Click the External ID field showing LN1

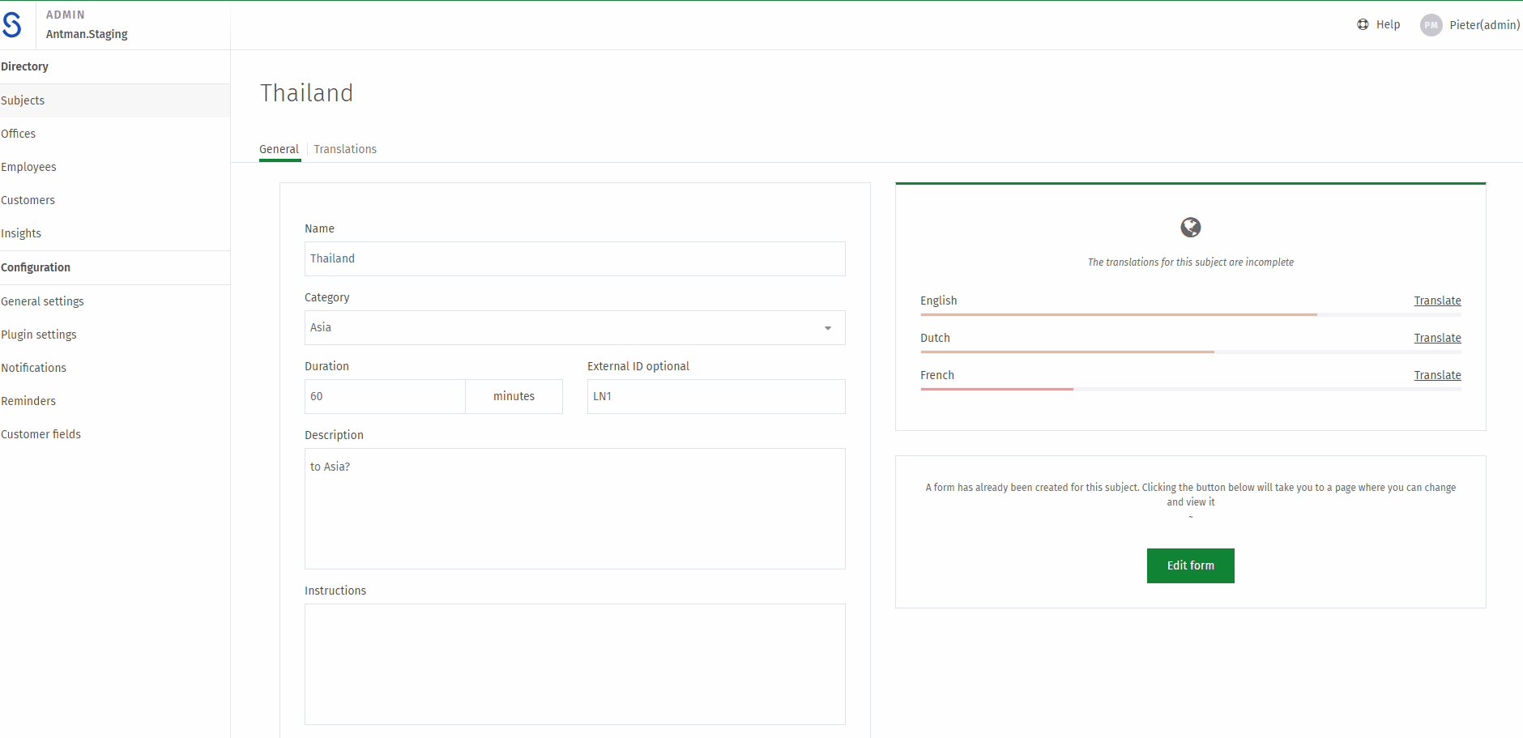716,396
